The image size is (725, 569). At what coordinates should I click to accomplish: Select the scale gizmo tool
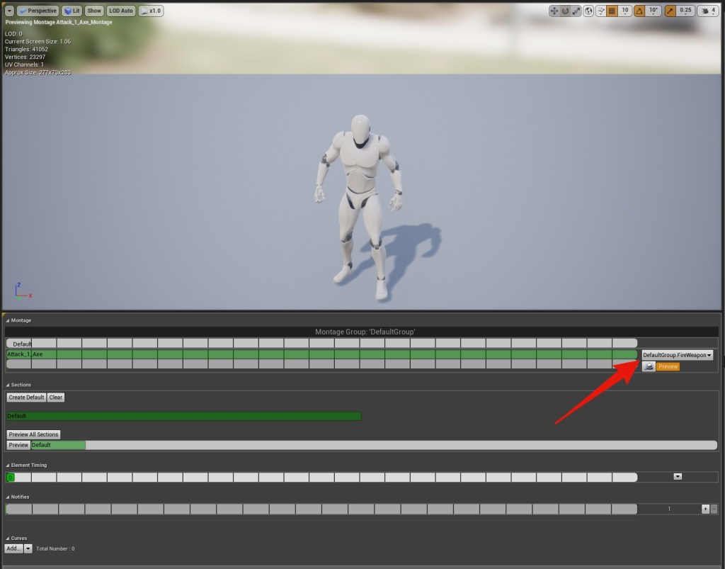pos(576,11)
